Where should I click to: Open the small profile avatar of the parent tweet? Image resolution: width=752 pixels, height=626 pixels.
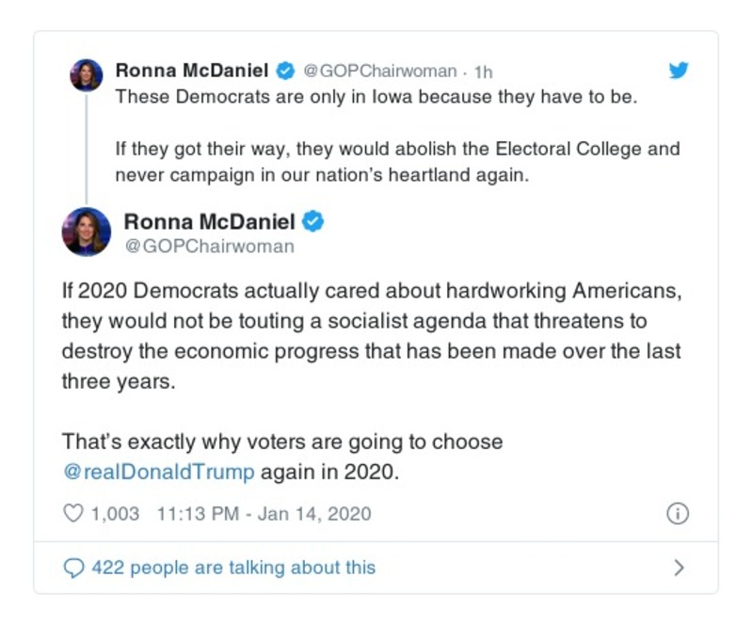(x=87, y=75)
